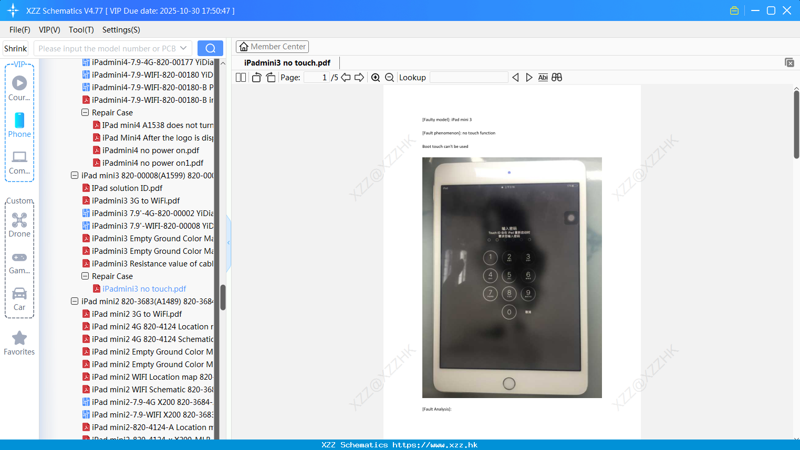Click the page number input field

click(x=316, y=78)
